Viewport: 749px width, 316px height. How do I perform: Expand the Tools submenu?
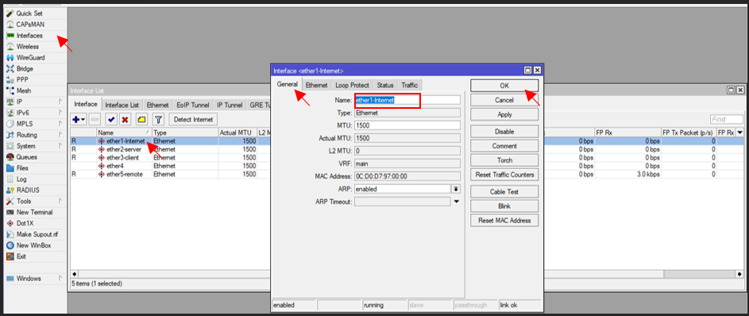[60, 201]
